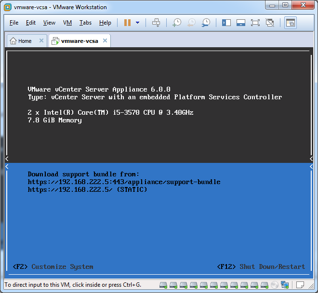The height and width of the screenshot is (293, 318).
Task: Enter full screen mode
Action: coord(255,23)
